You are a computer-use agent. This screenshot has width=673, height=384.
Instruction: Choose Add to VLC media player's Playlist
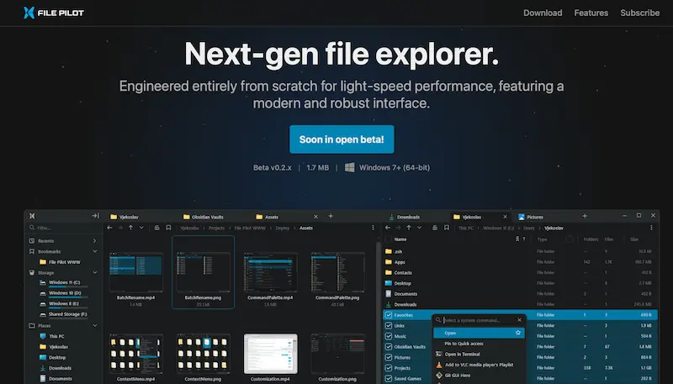(x=479, y=365)
